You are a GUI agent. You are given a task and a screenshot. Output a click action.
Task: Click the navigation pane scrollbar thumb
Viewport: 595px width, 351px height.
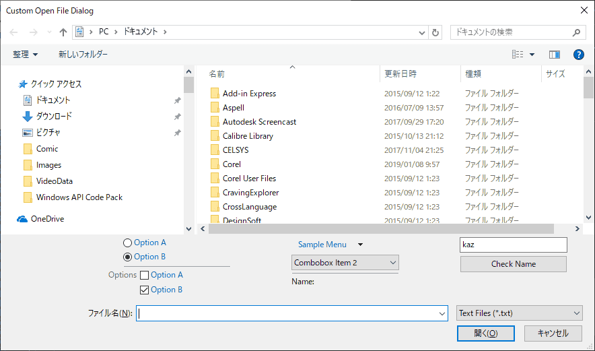coord(188,85)
